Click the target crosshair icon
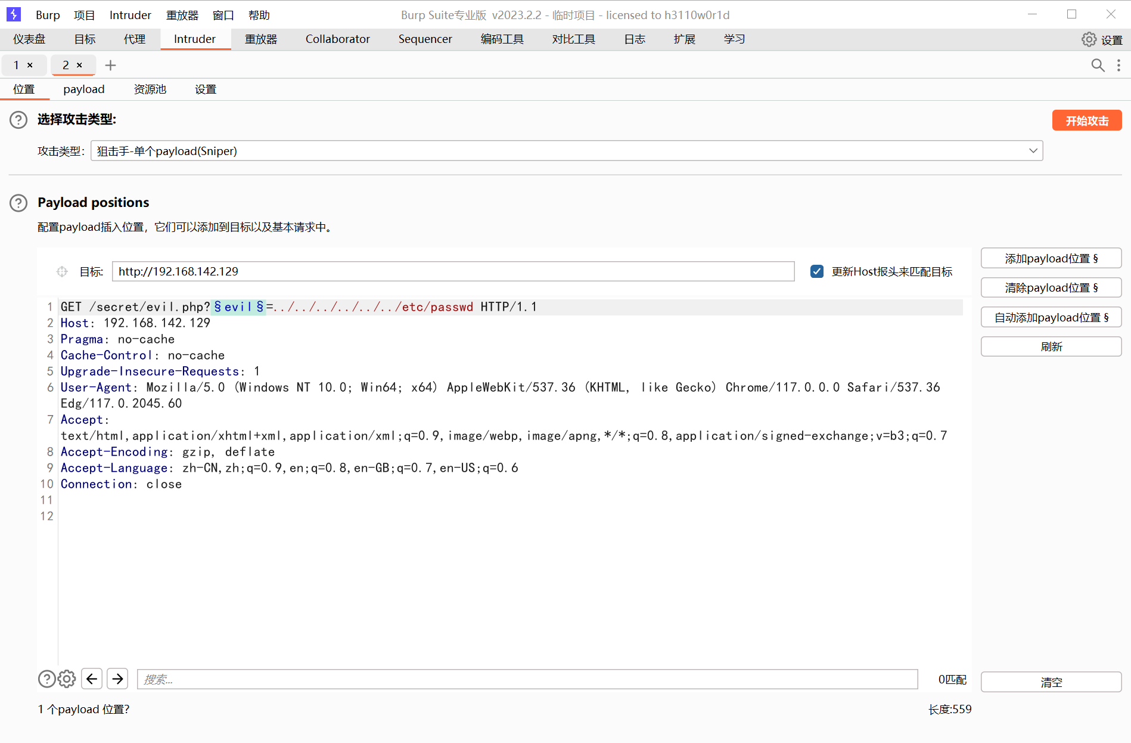 pyautogui.click(x=62, y=272)
